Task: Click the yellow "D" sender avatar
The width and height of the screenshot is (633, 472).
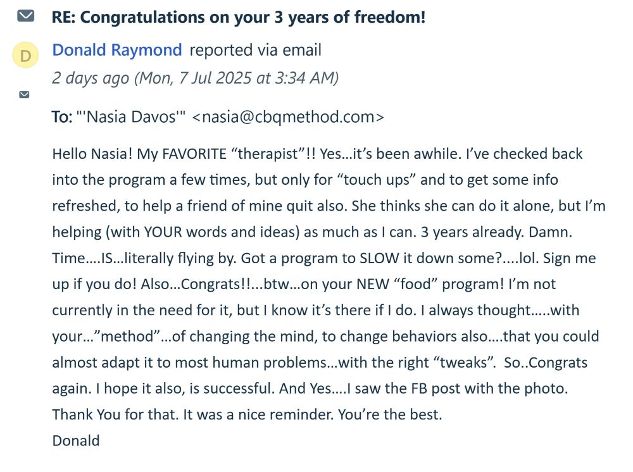Action: [25, 56]
